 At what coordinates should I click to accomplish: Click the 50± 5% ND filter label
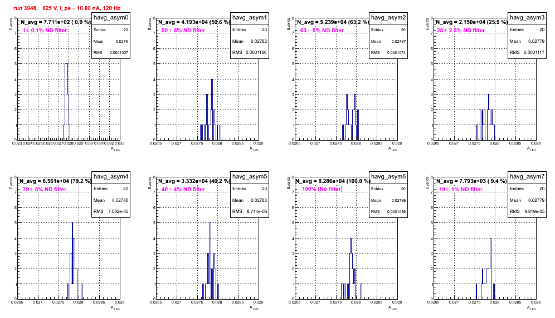(183, 31)
